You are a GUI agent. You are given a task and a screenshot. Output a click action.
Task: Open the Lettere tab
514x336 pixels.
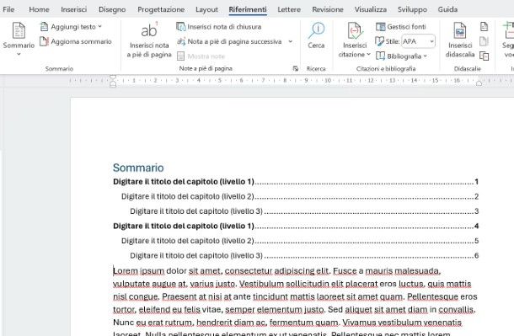pos(289,9)
